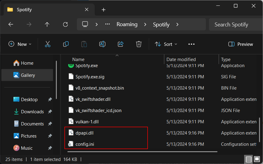Click the Share icon in toolbar

tap(121, 44)
